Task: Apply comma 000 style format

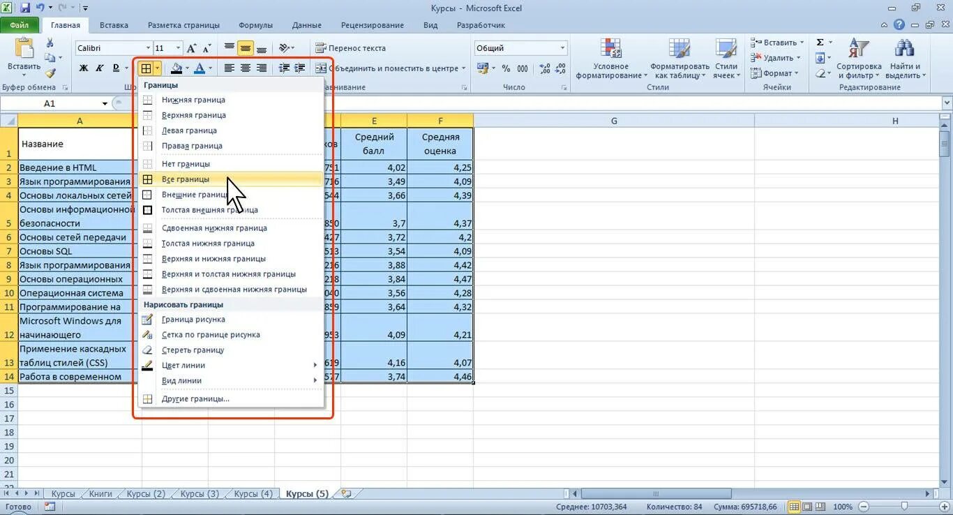Action: (x=523, y=68)
